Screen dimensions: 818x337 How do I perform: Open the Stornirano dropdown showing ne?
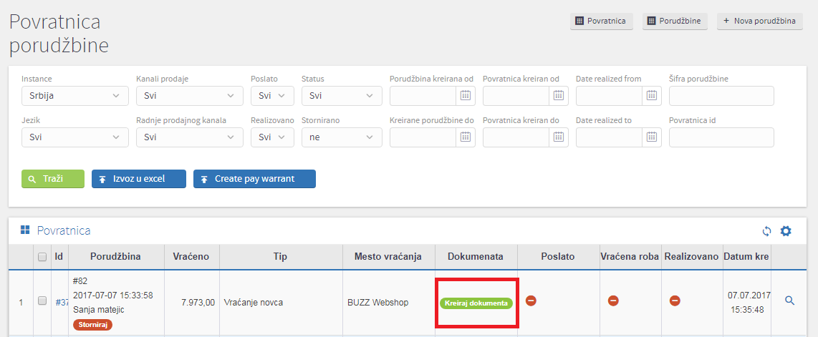(x=342, y=137)
